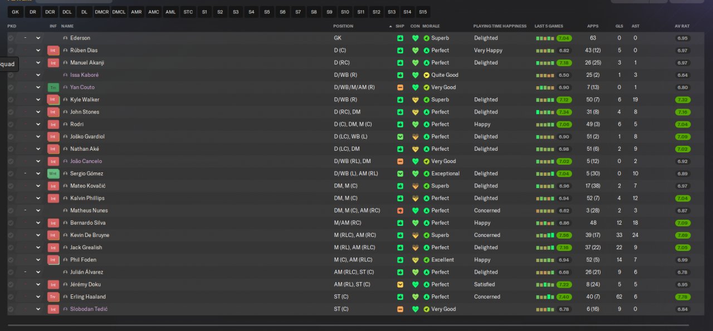Click the condition heart icon for Ederson
The width and height of the screenshot is (713, 331).
coord(415,38)
